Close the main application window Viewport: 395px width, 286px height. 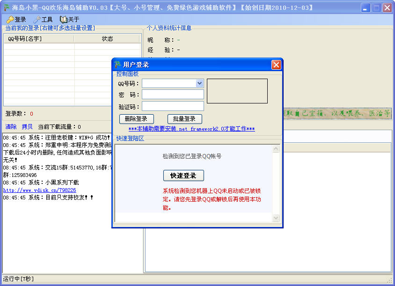(x=387, y=7)
